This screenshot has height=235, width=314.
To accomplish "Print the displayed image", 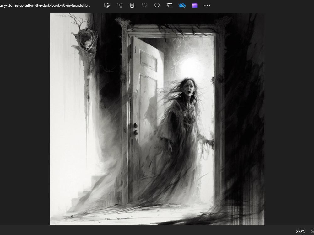I will [x=169, y=5].
